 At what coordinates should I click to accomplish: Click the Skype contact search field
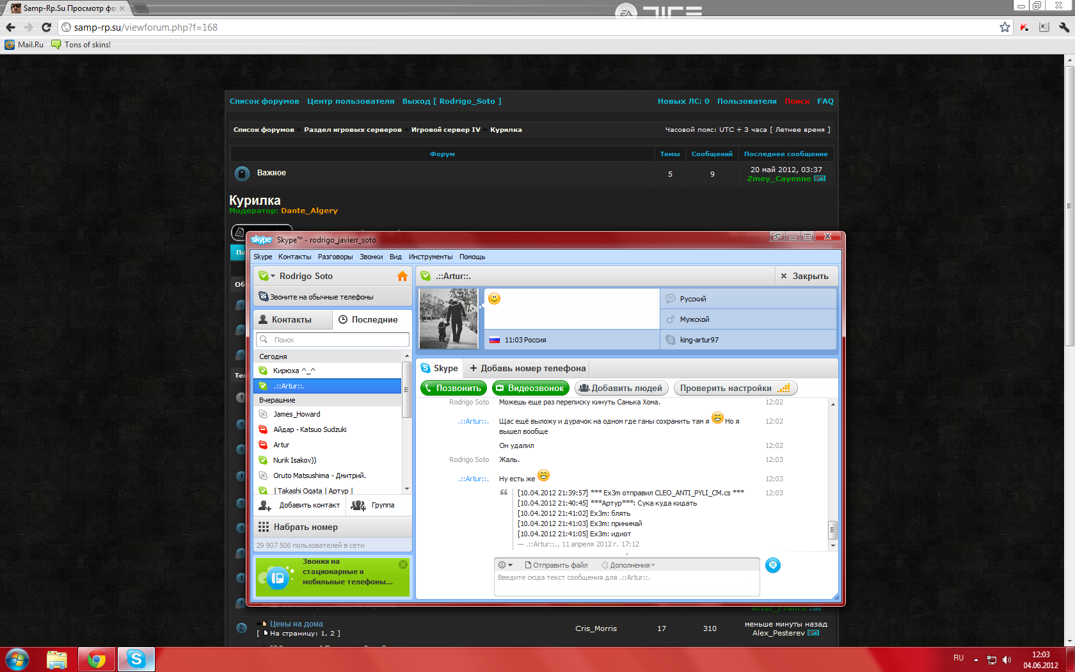click(x=333, y=340)
